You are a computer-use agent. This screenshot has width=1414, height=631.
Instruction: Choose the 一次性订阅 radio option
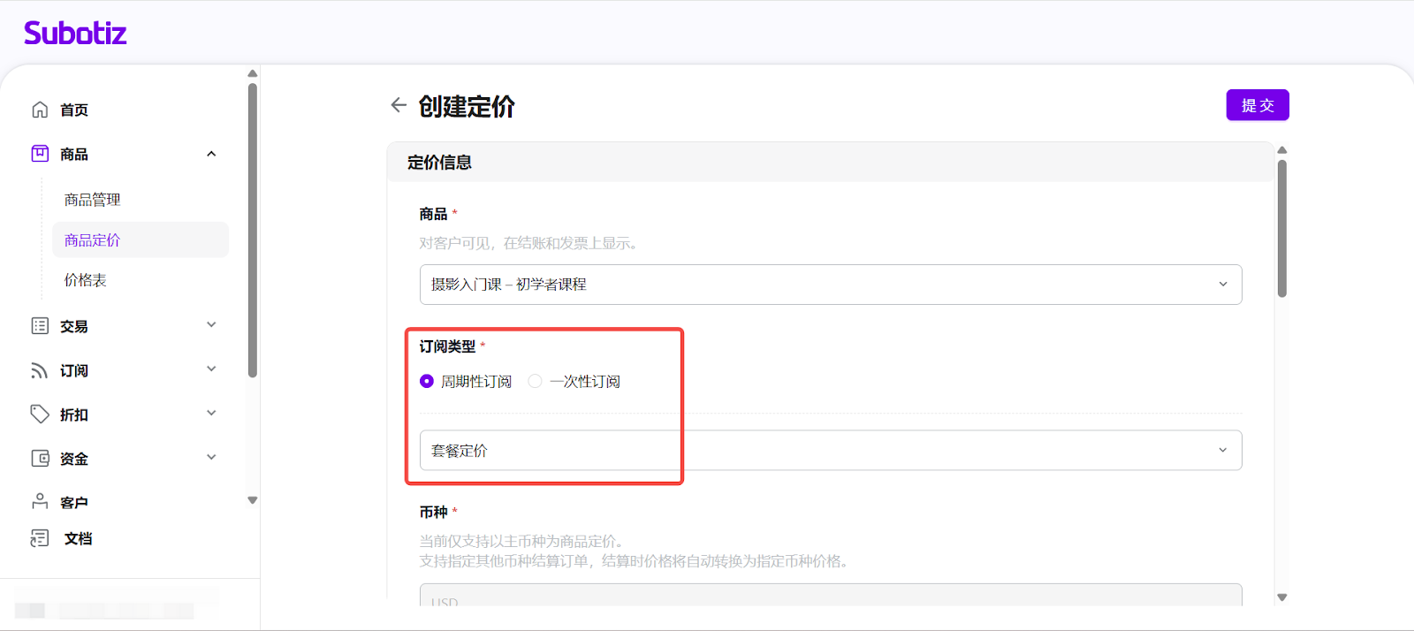(x=535, y=381)
